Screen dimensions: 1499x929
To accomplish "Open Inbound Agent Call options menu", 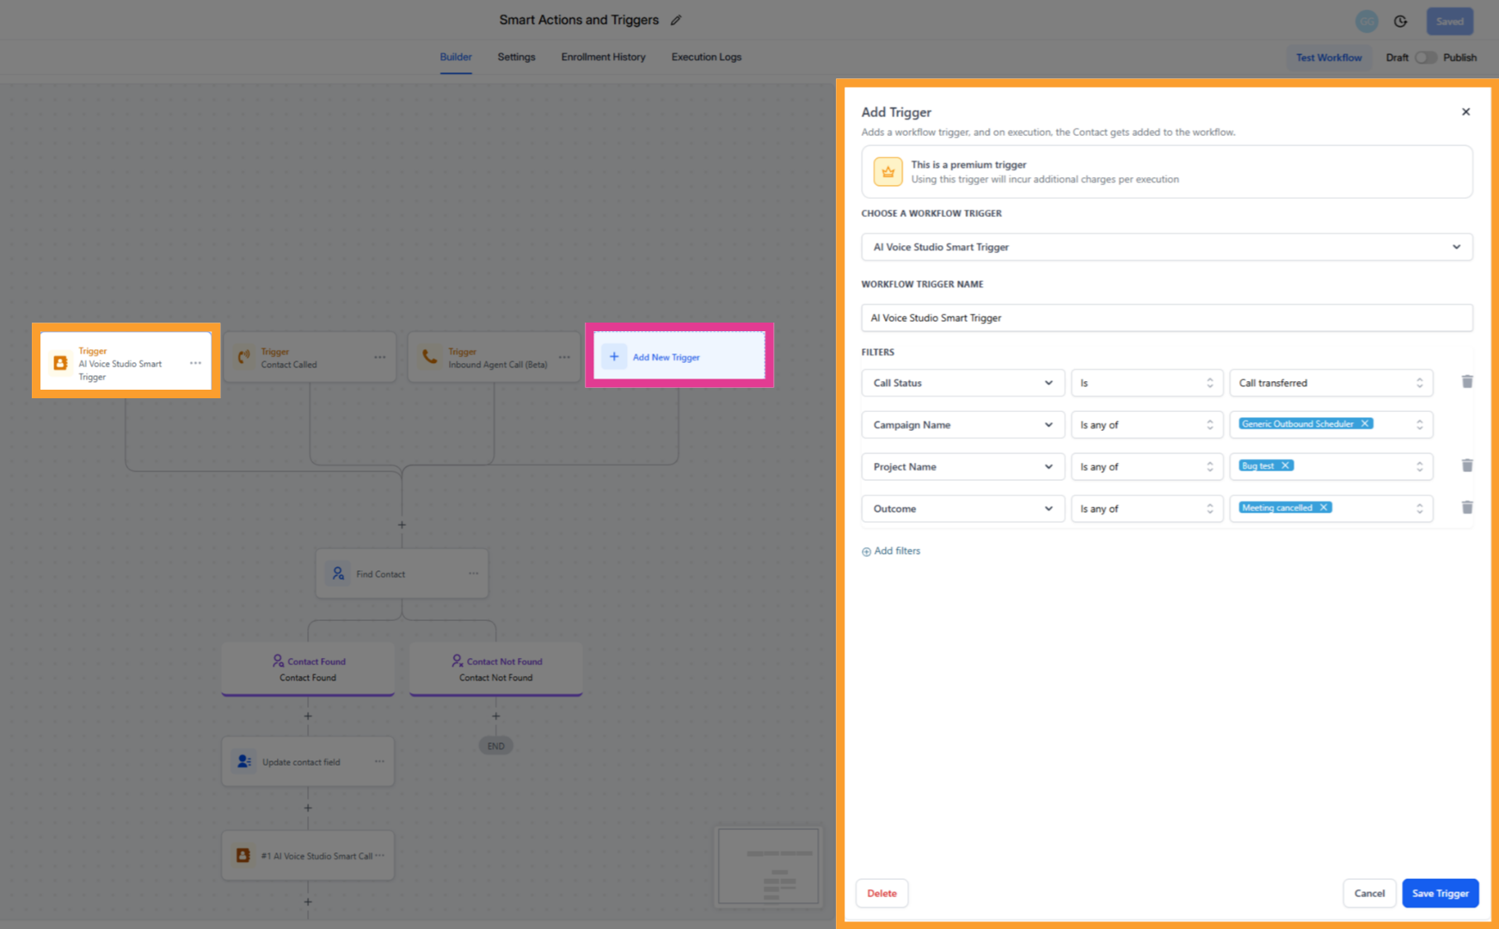I will click(x=564, y=357).
